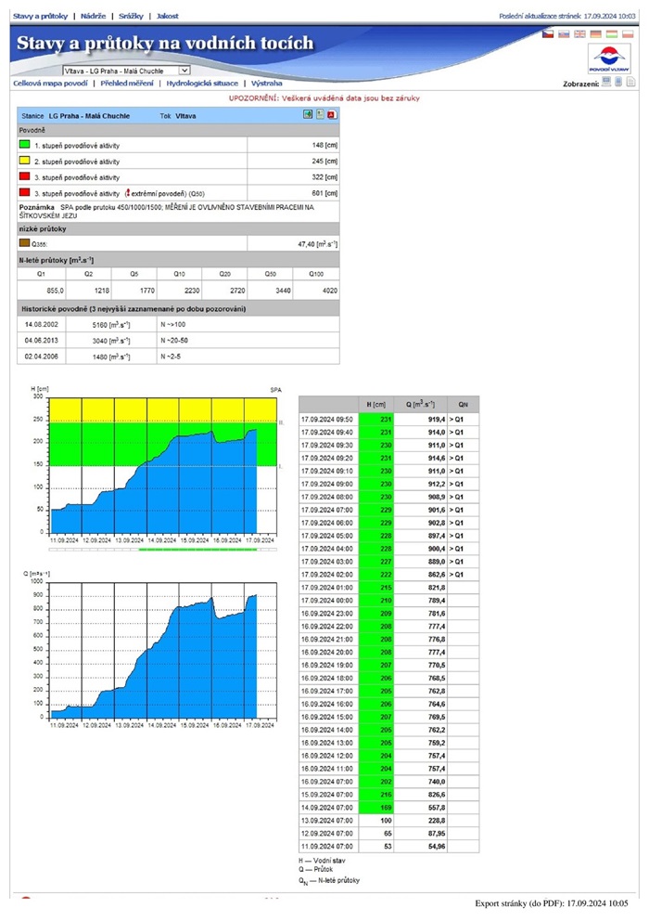
Task: Click the Q10 value 2230
Action: 192,291
